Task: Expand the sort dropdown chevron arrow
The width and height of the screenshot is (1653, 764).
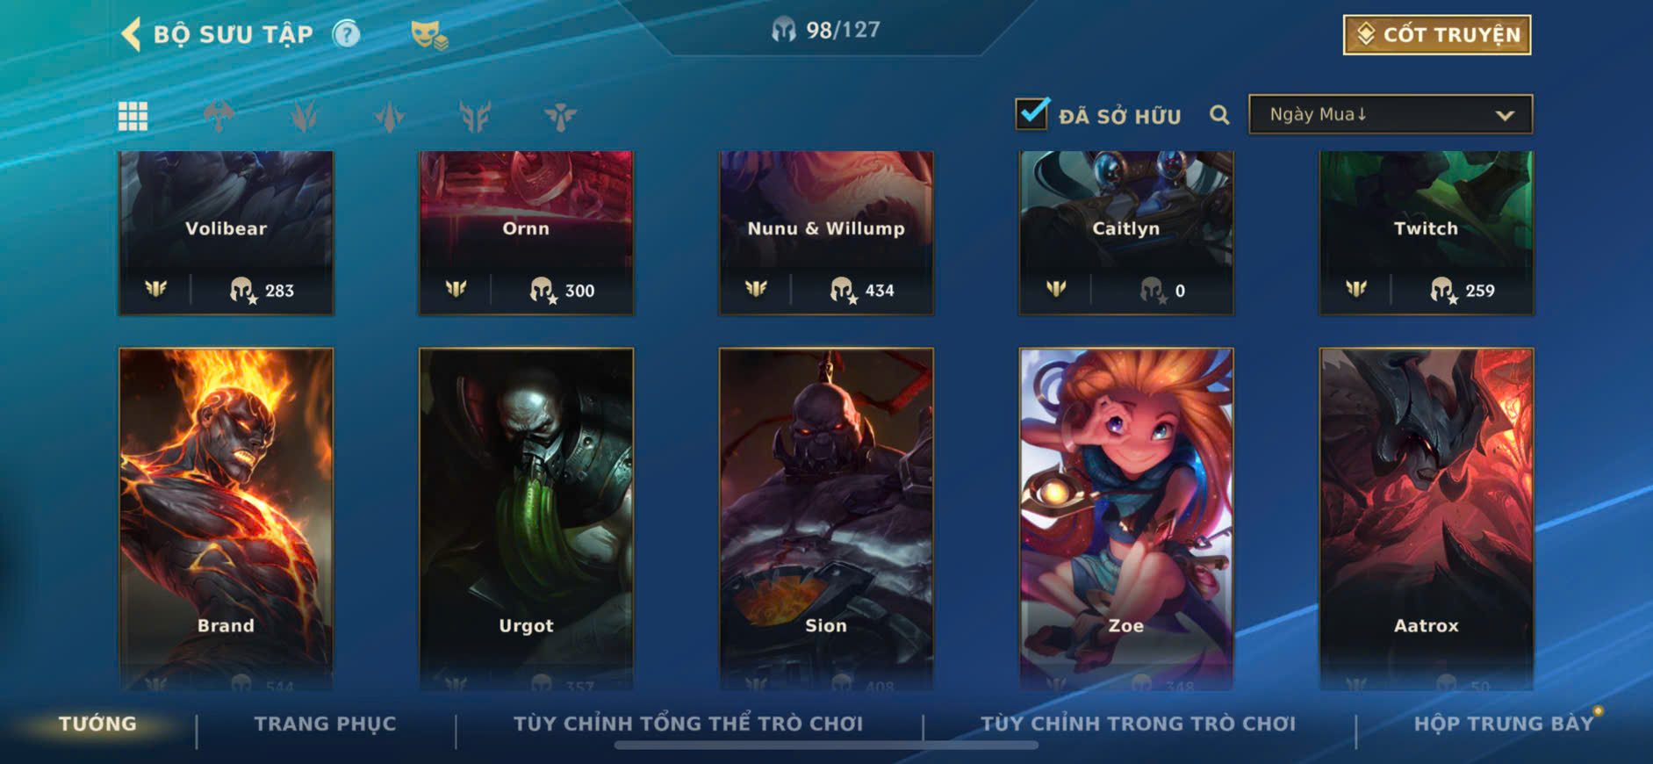Action: click(x=1505, y=116)
